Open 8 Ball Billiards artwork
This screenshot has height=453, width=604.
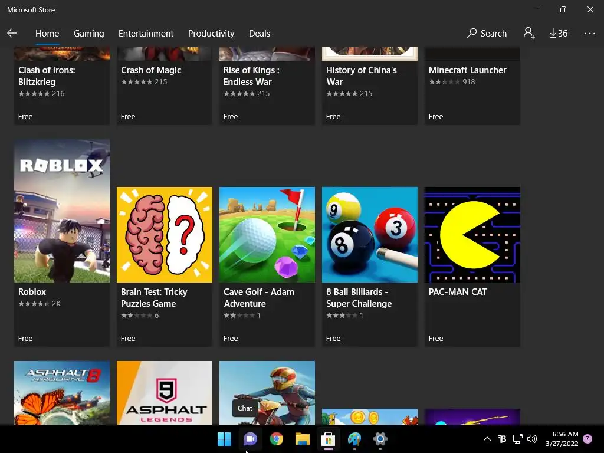[370, 235]
